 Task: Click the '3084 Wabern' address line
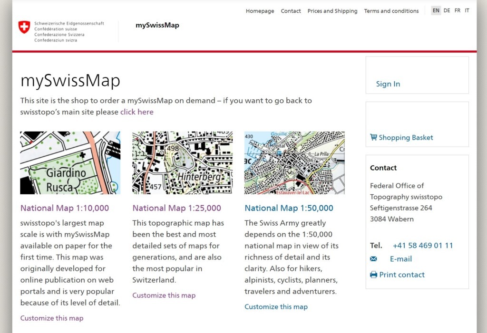tap(392, 219)
